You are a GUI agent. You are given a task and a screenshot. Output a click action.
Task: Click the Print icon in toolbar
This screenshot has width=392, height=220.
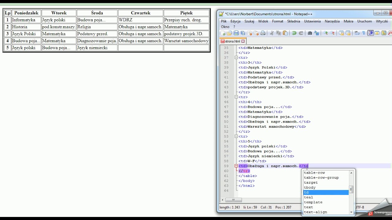(x=263, y=33)
